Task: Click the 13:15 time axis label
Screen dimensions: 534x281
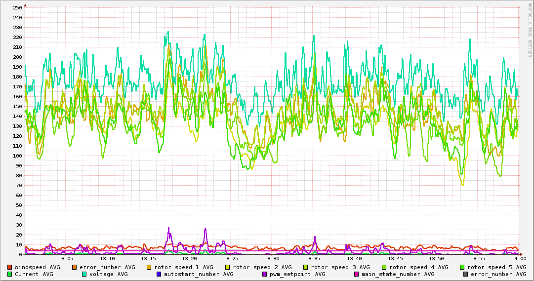Action: pos(148,259)
